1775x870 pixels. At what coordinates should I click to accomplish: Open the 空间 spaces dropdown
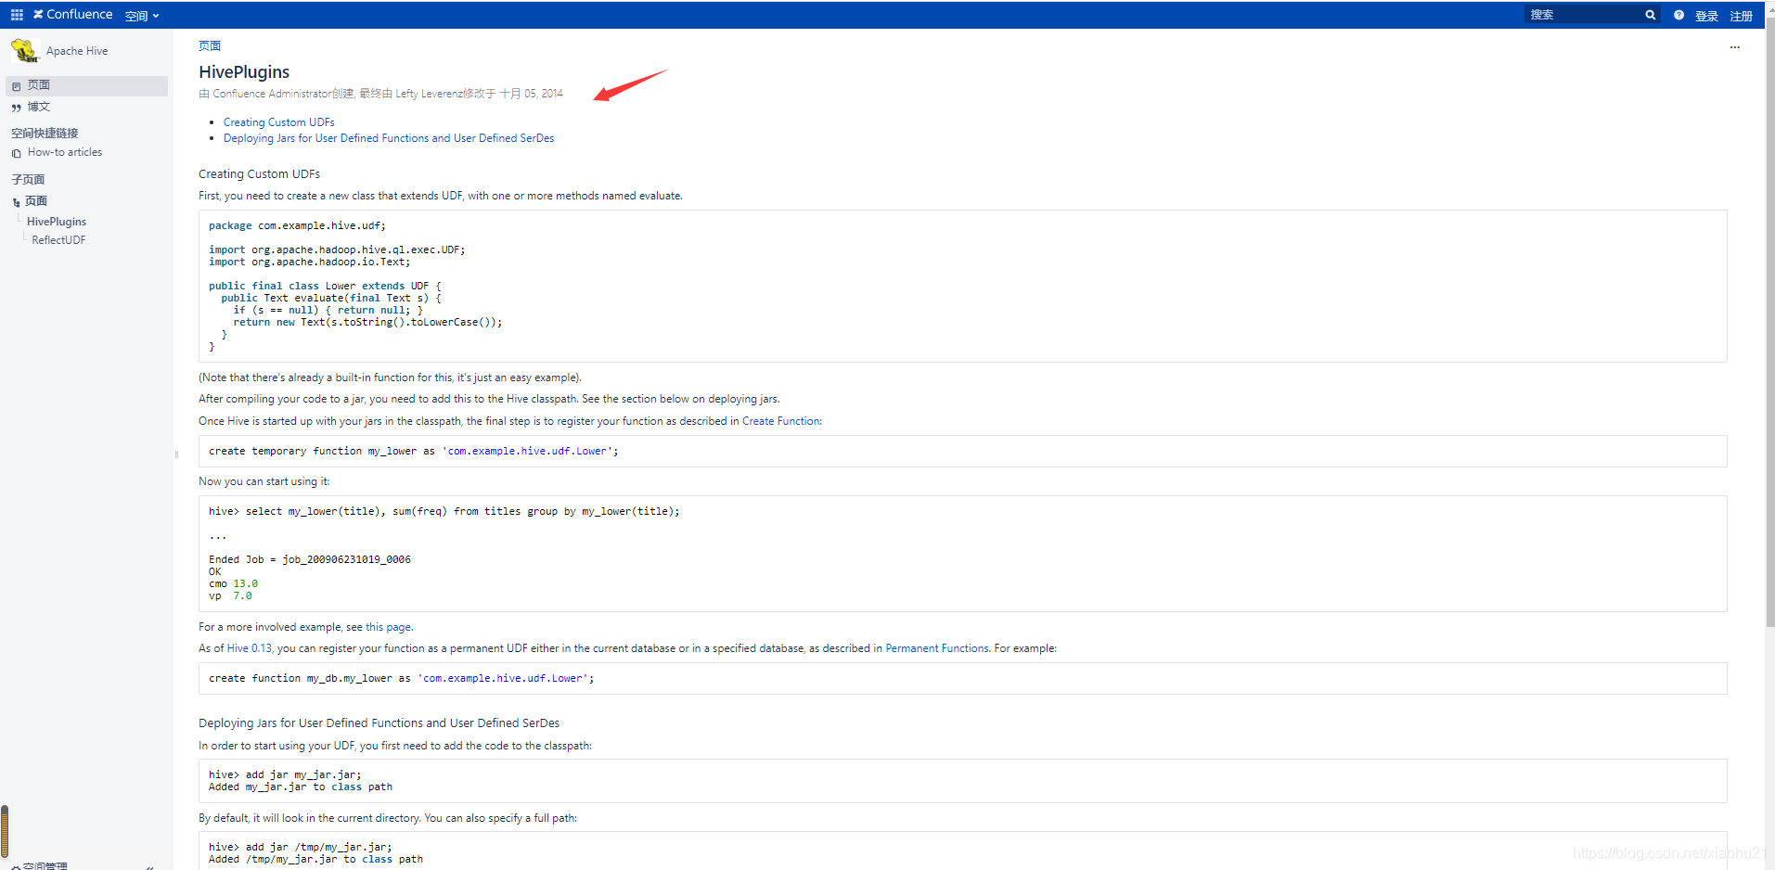click(142, 16)
